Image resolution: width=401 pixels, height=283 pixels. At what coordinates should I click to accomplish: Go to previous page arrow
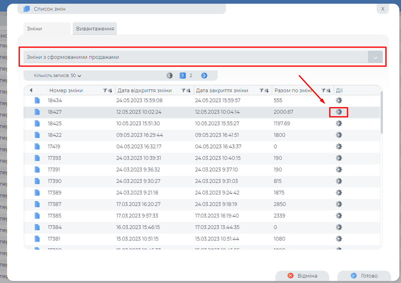click(x=169, y=75)
